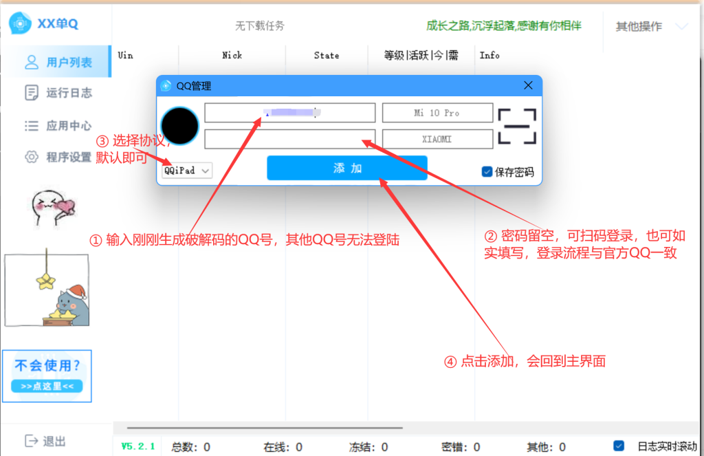Click the program settings gear icon
Screen dimensions: 704x456
(x=32, y=158)
